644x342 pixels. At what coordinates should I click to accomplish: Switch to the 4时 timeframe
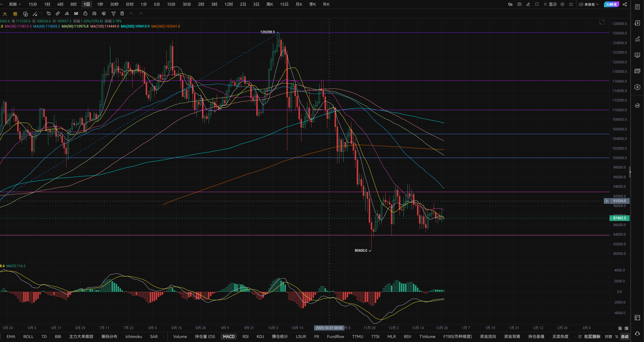point(60,4)
